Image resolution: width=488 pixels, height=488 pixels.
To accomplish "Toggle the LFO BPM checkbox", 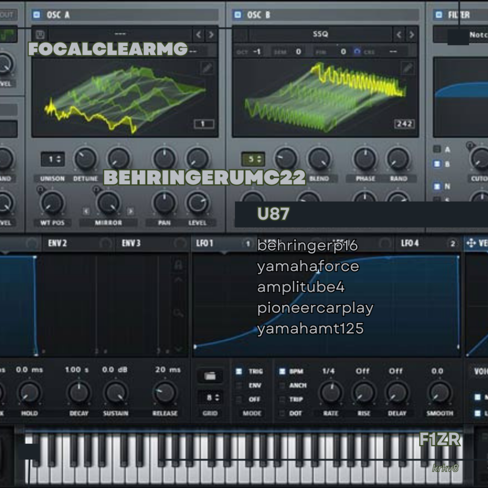I will 282,371.
